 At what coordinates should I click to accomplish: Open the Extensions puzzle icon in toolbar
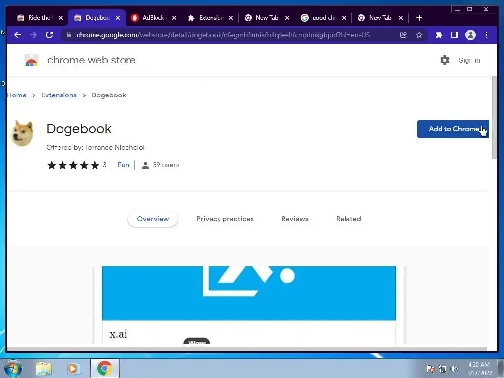tap(439, 35)
